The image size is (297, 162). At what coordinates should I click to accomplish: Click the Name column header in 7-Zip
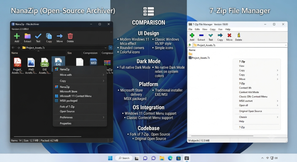coord(192,50)
